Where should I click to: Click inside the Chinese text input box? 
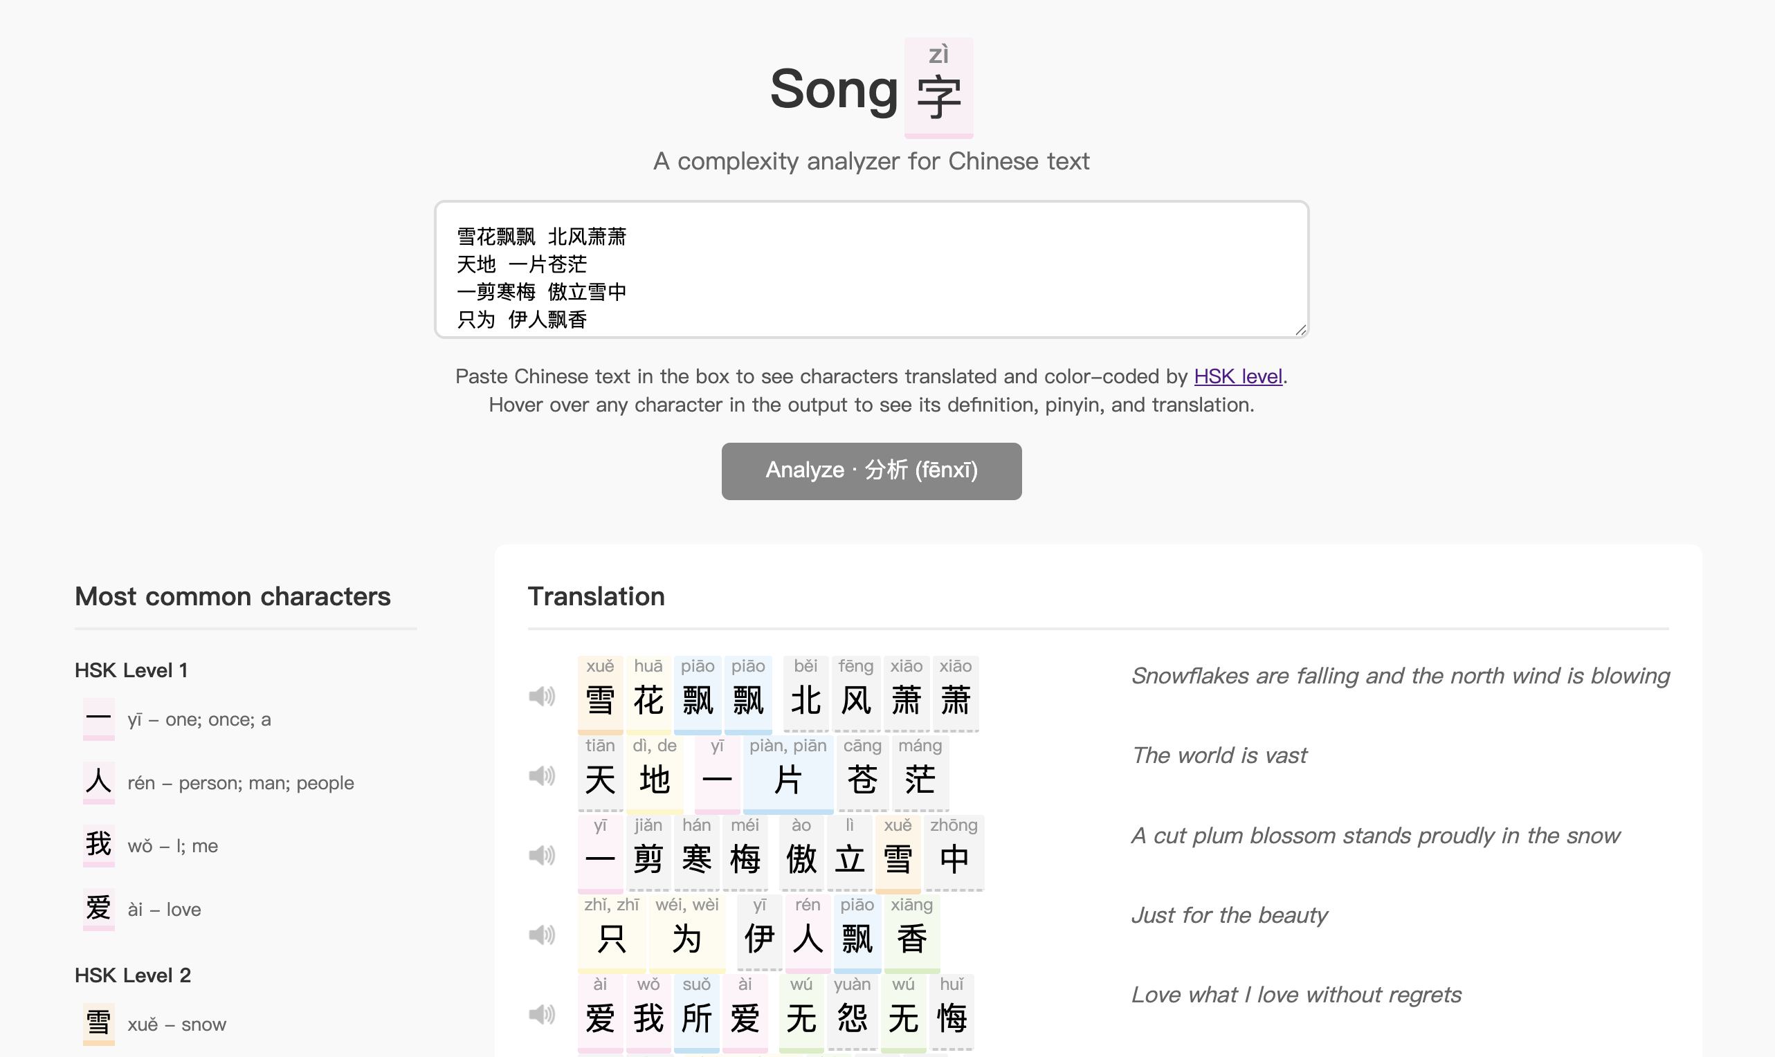click(871, 270)
